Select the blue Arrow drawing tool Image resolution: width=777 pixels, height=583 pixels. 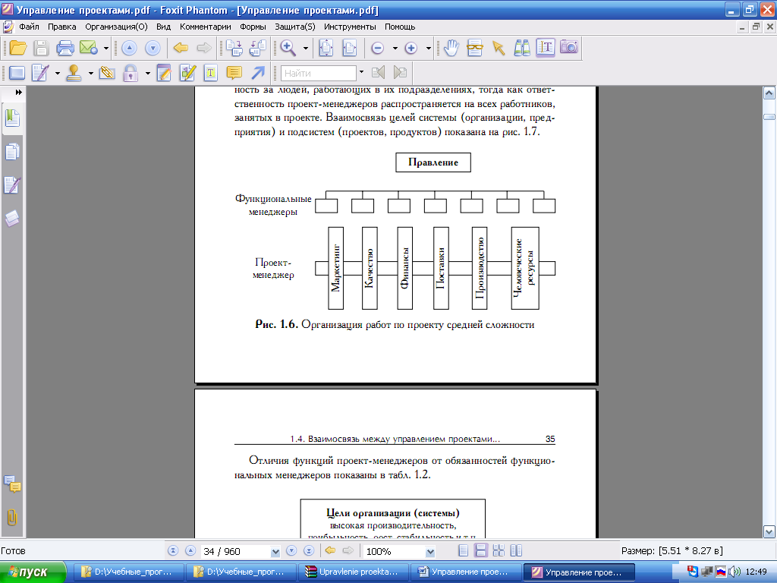tap(258, 74)
